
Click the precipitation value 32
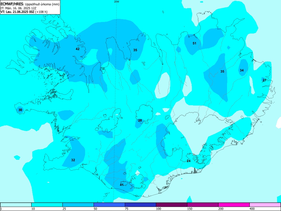(x=73, y=160)
